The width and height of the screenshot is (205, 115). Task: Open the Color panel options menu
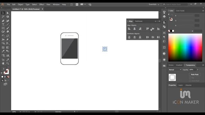(x=203, y=11)
